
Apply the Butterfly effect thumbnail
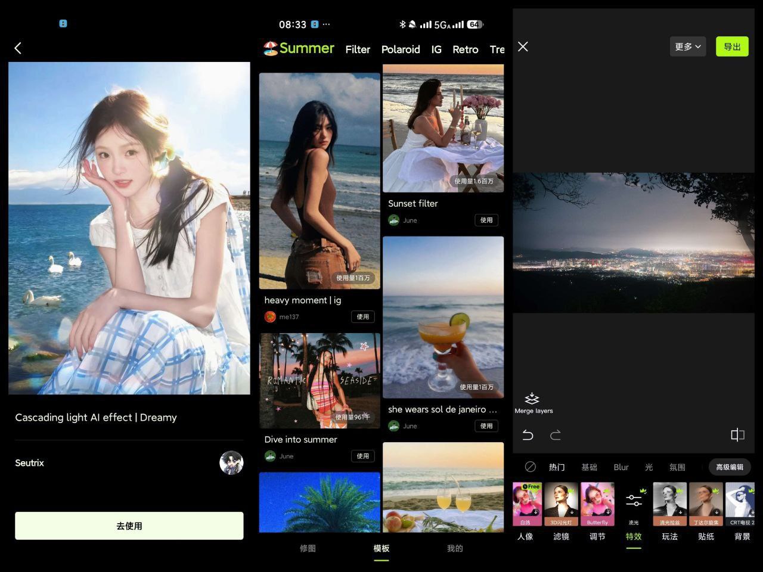tap(597, 503)
